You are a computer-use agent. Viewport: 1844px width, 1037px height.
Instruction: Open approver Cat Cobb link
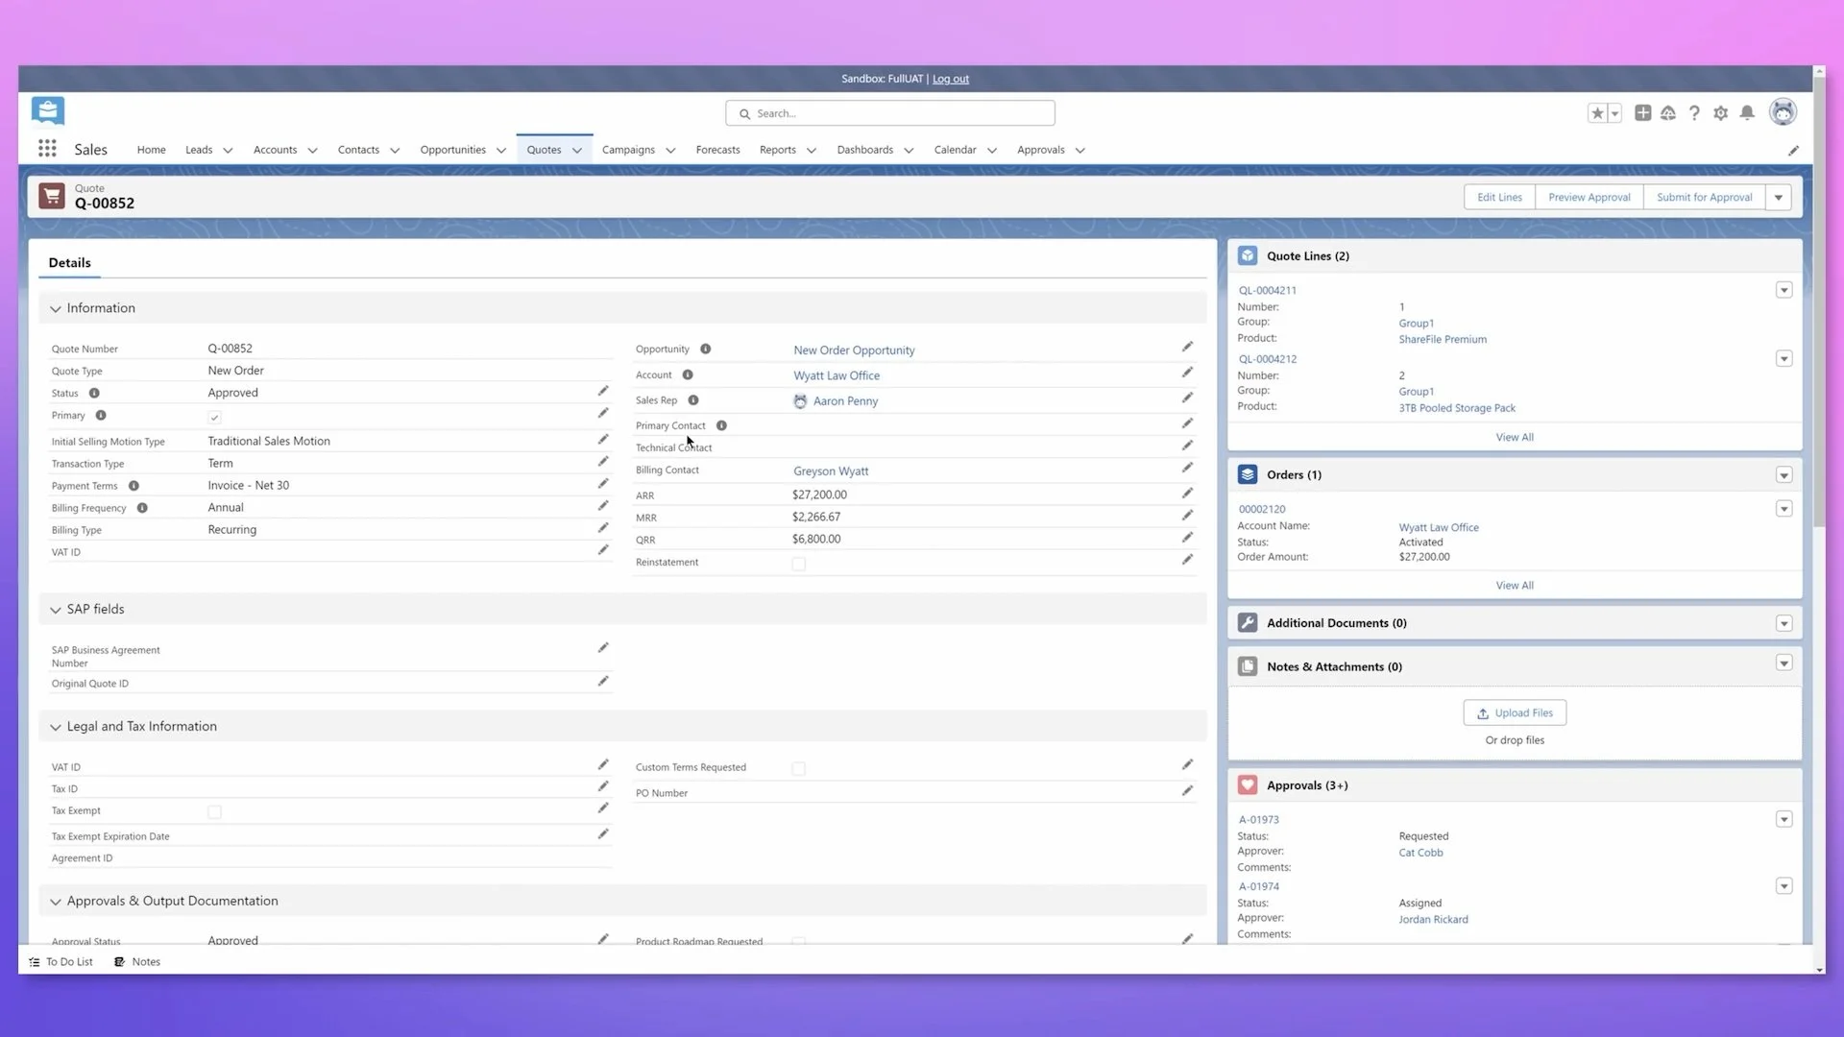pos(1420,853)
